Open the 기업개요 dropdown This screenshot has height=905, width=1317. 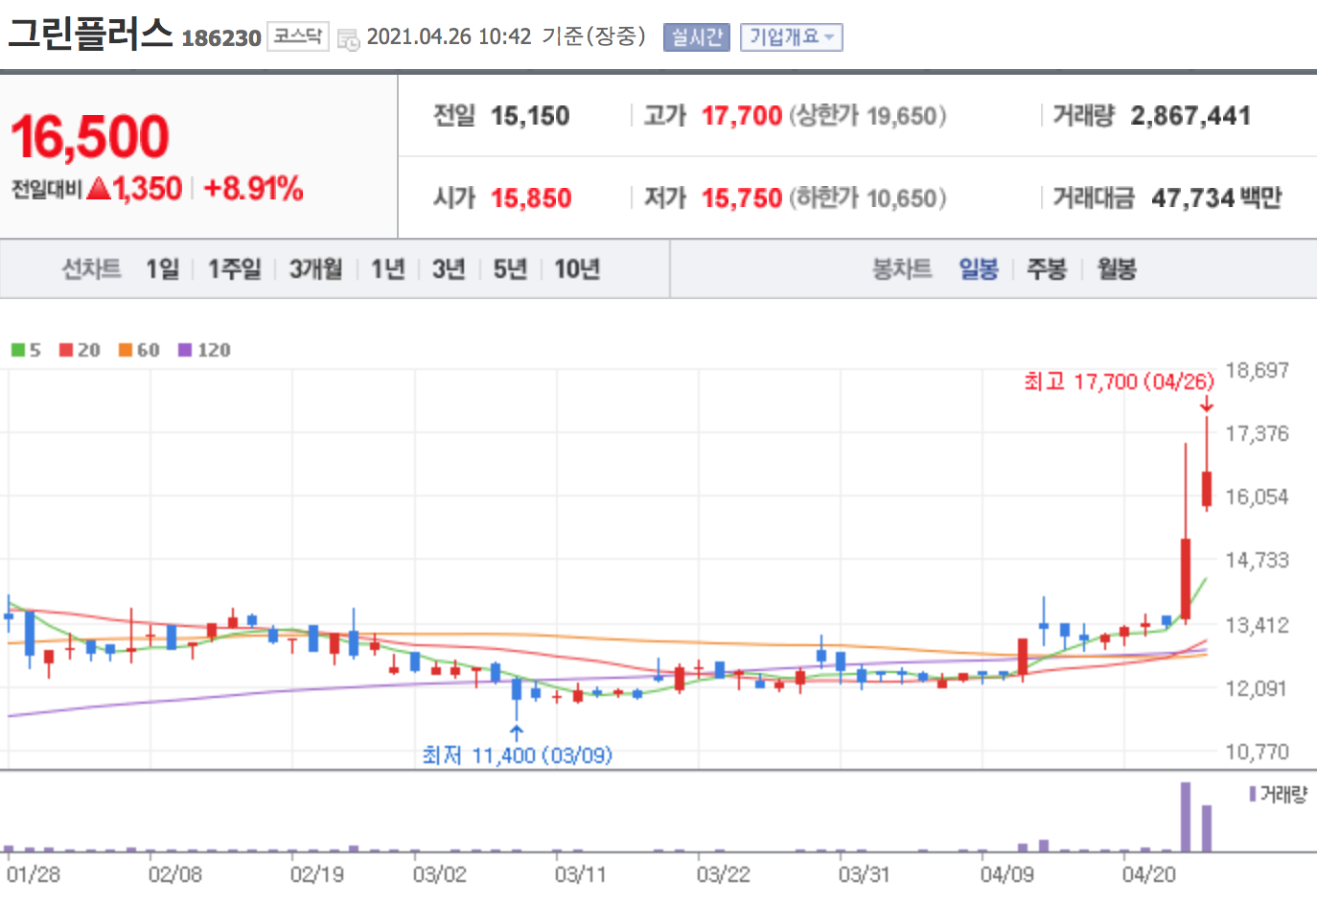click(x=792, y=37)
